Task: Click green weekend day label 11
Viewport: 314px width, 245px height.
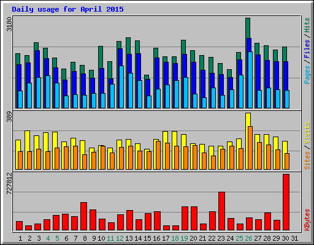Action: coord(110,238)
